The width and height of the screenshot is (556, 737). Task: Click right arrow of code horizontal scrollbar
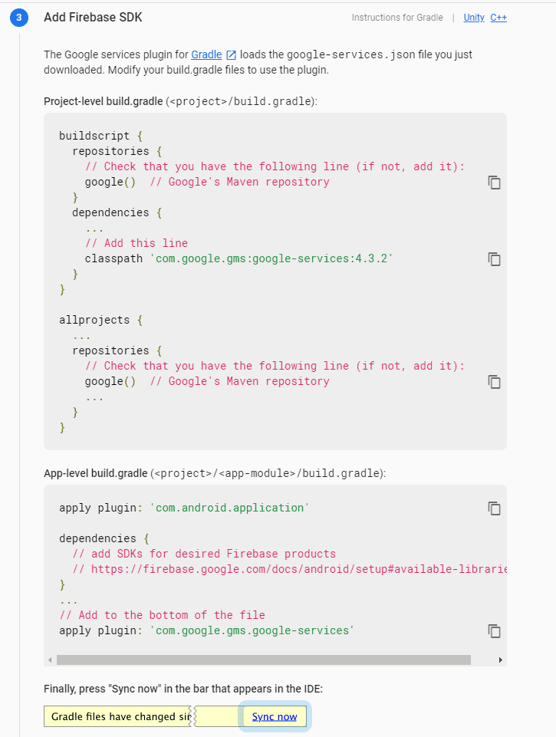click(501, 660)
